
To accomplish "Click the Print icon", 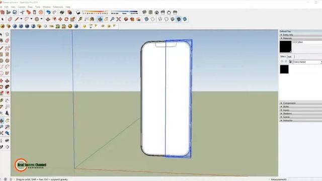I will 62,12.
